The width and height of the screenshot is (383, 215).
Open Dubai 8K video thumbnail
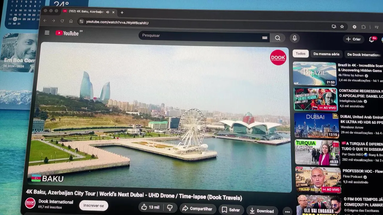tap(317, 125)
